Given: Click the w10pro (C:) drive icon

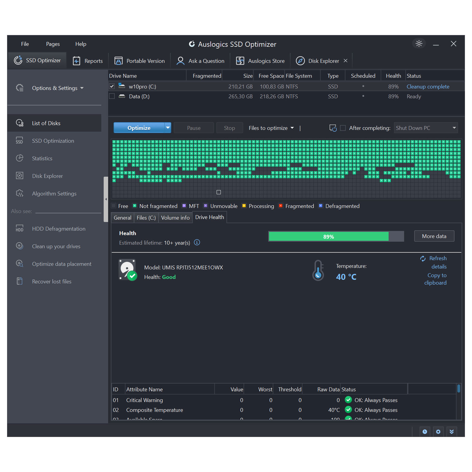Looking at the screenshot, I should tap(122, 86).
